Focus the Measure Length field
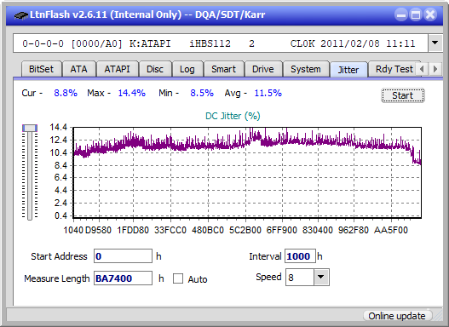The image size is (449, 327). tap(123, 278)
